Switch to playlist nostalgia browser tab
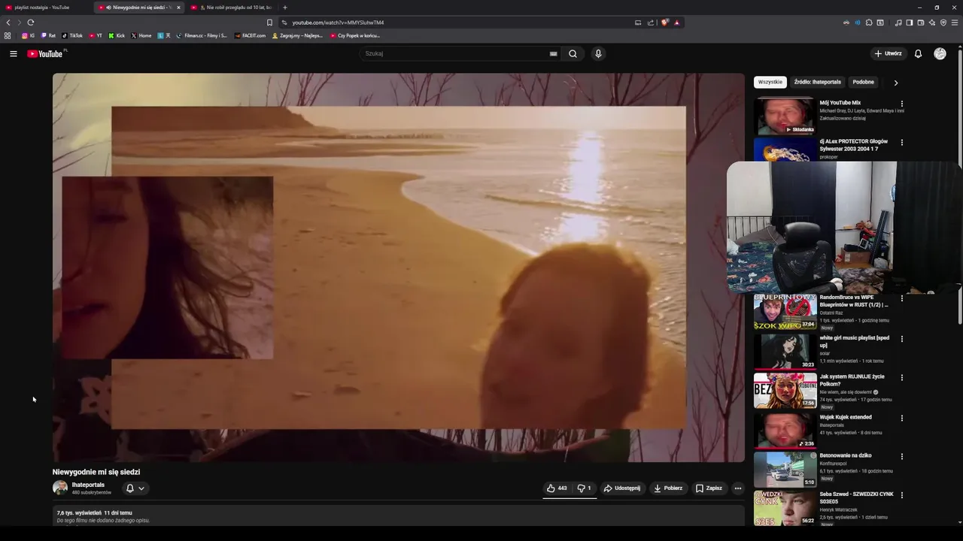The height and width of the screenshot is (541, 963). tap(45, 8)
